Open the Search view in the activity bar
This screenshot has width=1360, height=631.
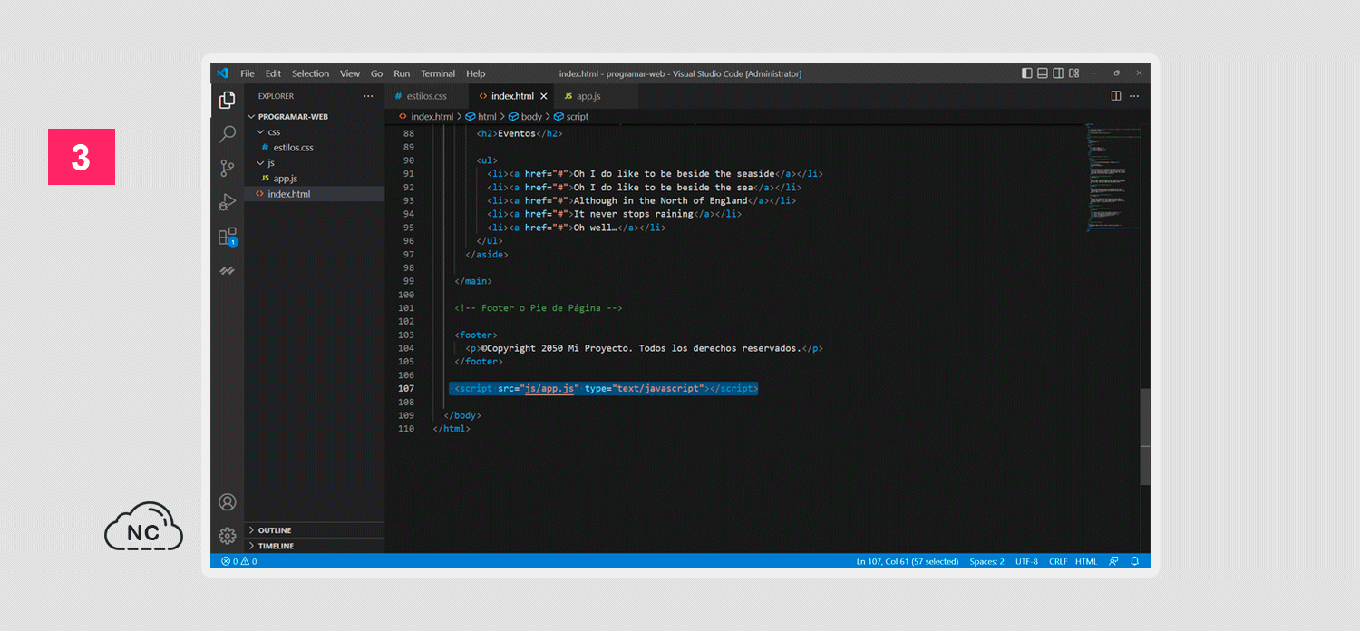pos(228,134)
